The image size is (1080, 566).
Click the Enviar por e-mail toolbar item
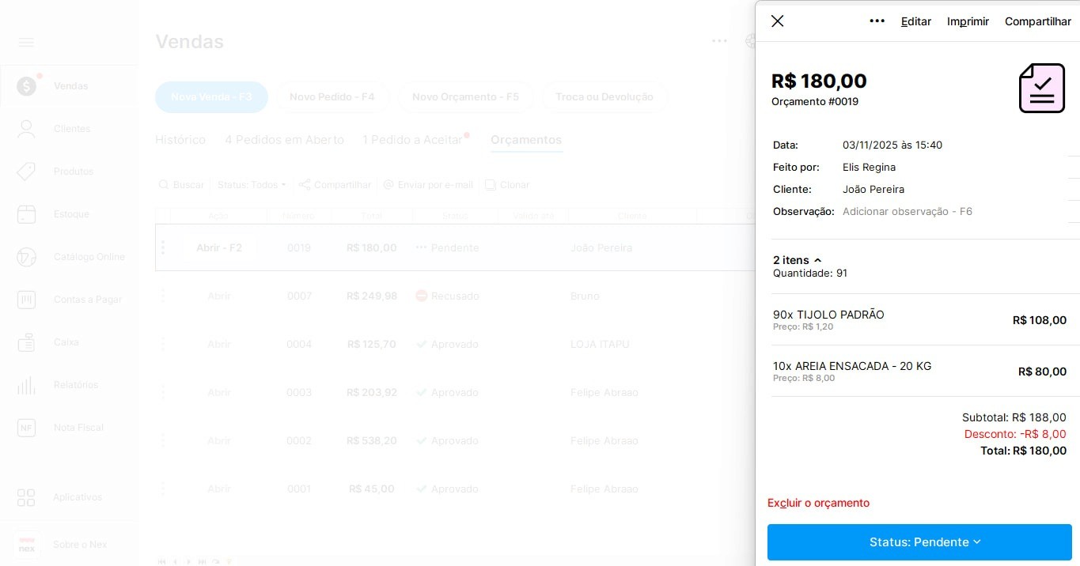pyautogui.click(x=428, y=185)
